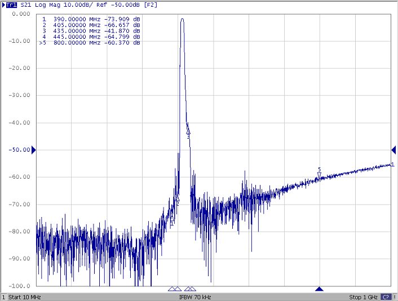Image resolution: width=398 pixels, height=301 pixels.
Task: Select marker 1 row at 390 MHz
Action: click(90, 19)
